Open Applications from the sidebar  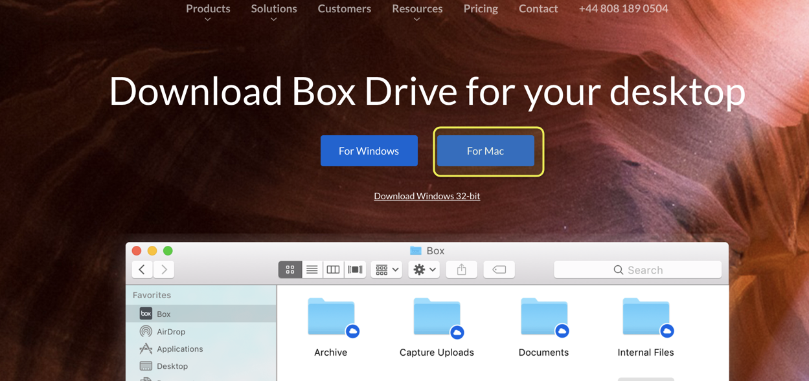pyautogui.click(x=201, y=349)
